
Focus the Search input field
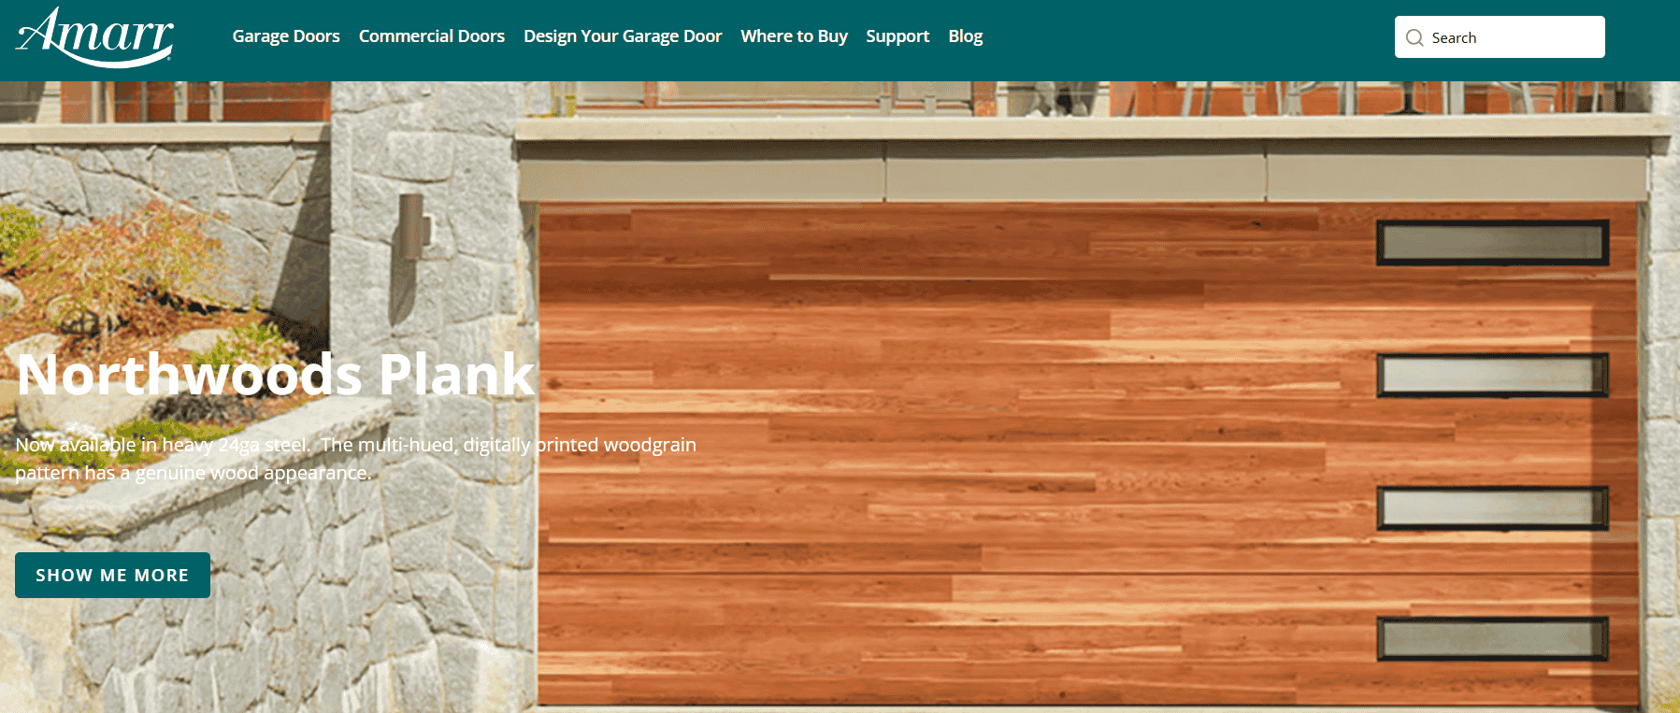pos(1500,37)
